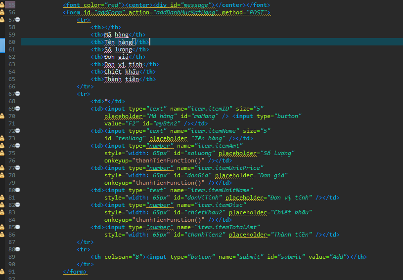Click 'Đơn giá' header text on line 62
403x280 pixels.
coord(116,57)
